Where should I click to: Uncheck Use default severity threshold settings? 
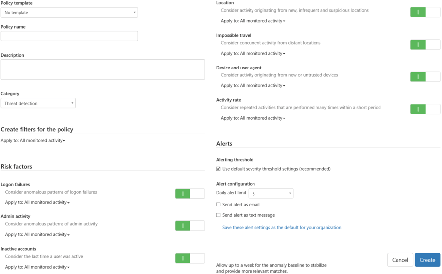coord(218,169)
